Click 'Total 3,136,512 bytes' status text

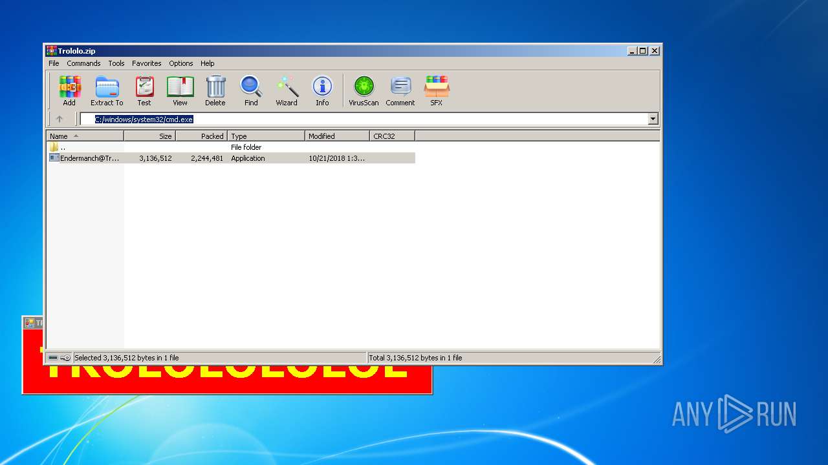(415, 358)
